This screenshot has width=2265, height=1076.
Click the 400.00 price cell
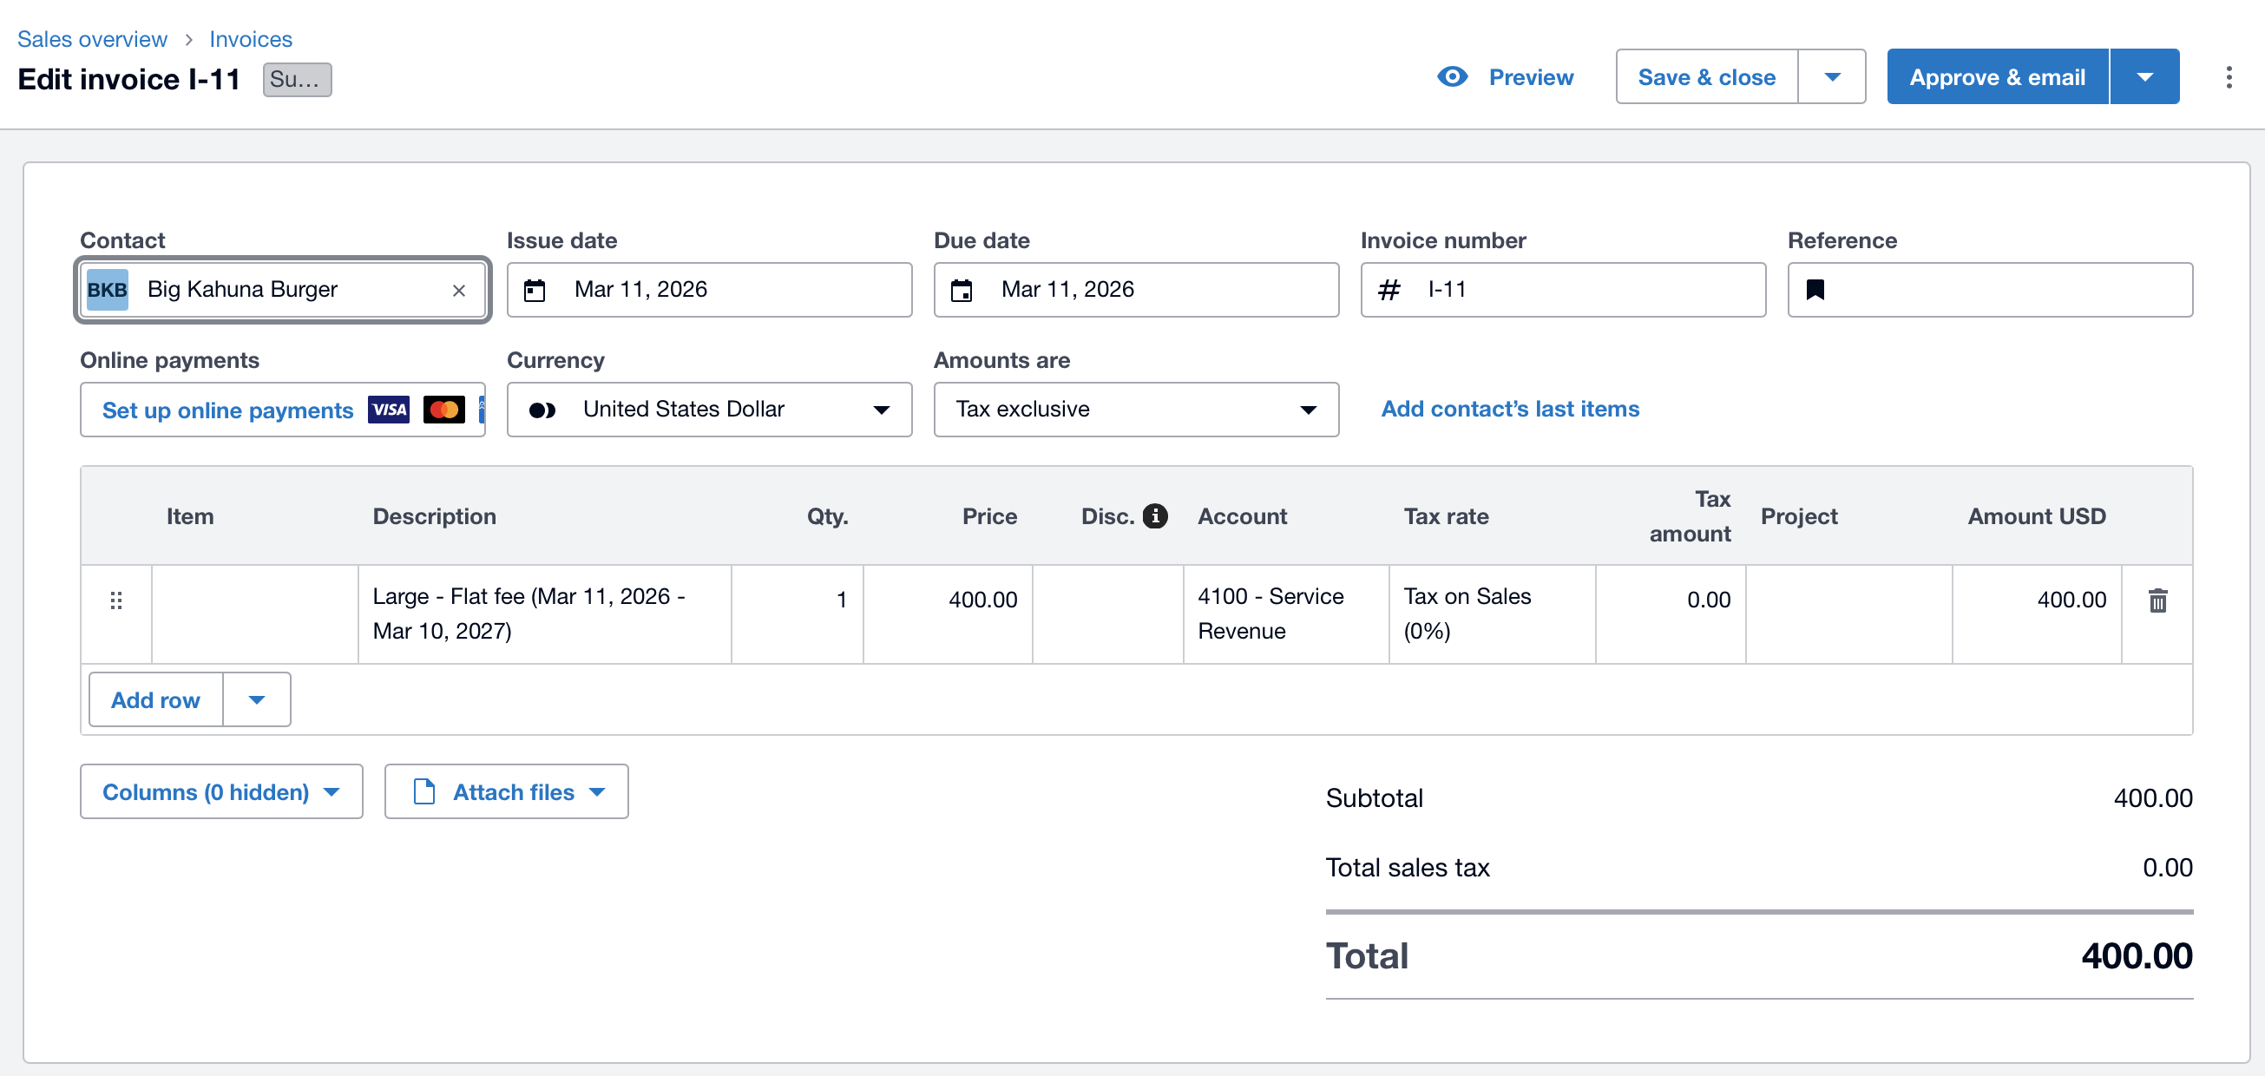(x=947, y=613)
